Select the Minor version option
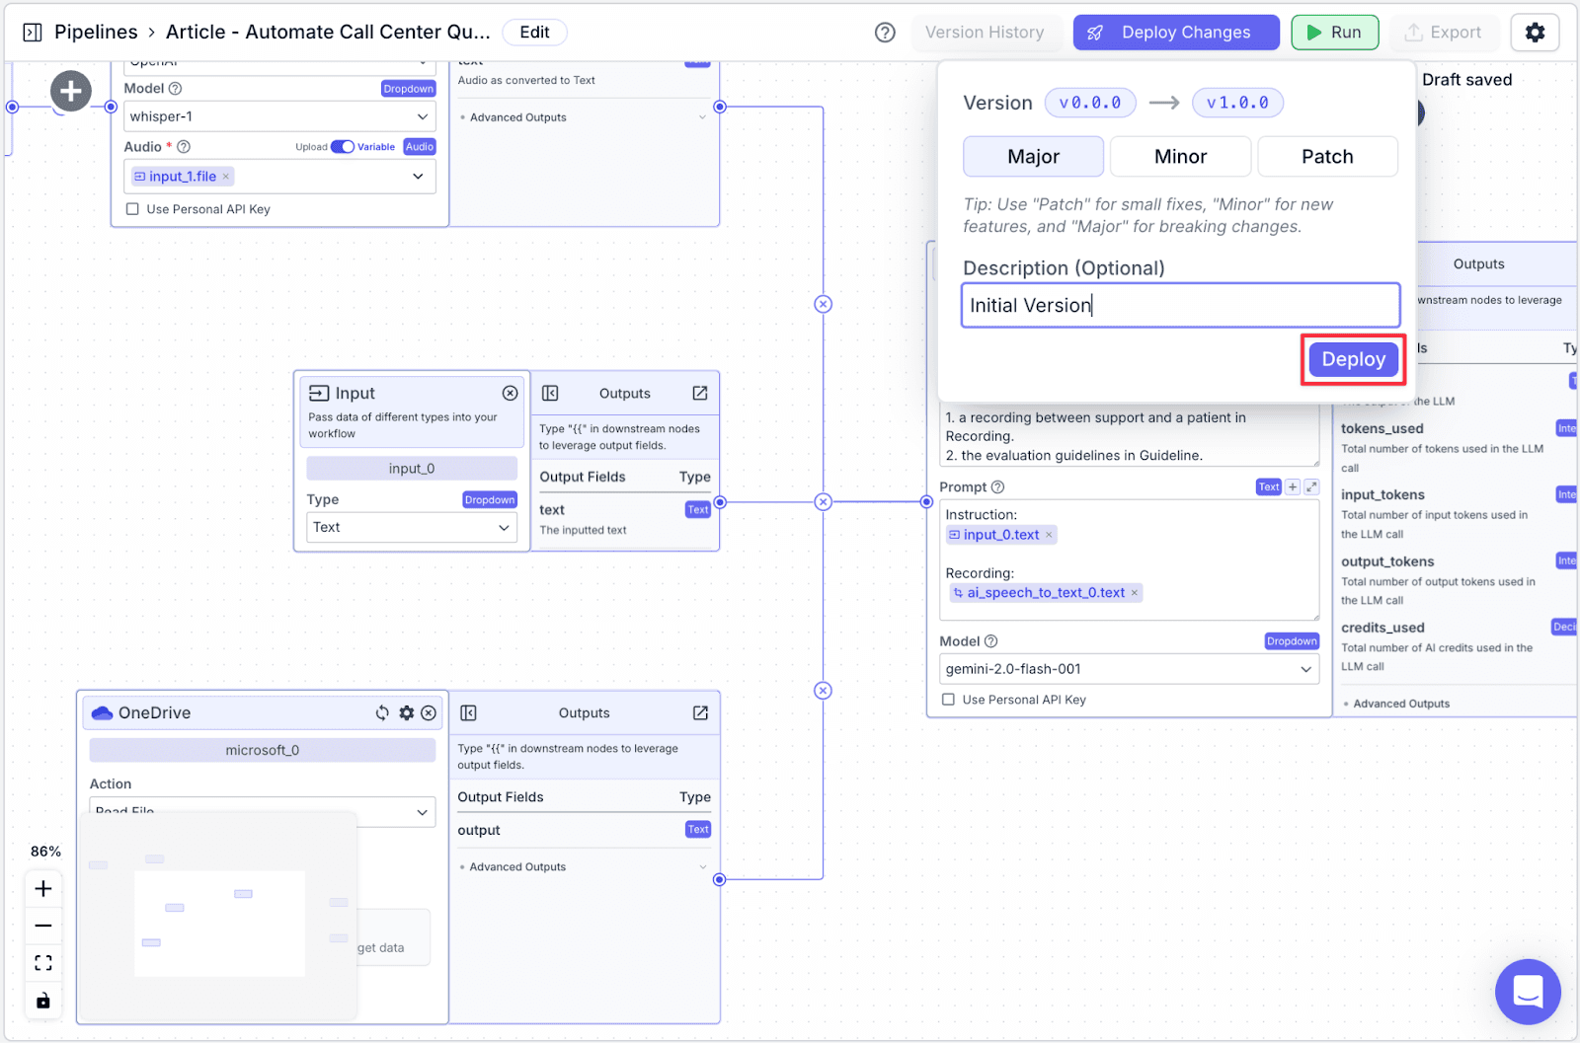 click(x=1180, y=157)
